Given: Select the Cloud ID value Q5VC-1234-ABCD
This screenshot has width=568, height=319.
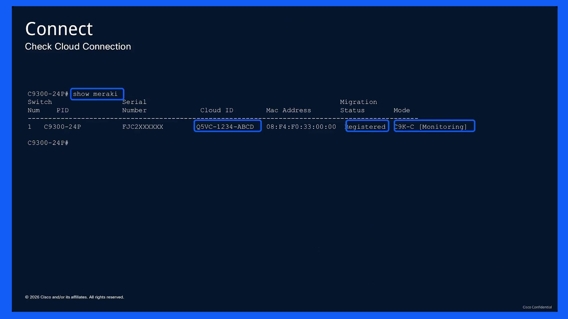Looking at the screenshot, I should pos(227,126).
